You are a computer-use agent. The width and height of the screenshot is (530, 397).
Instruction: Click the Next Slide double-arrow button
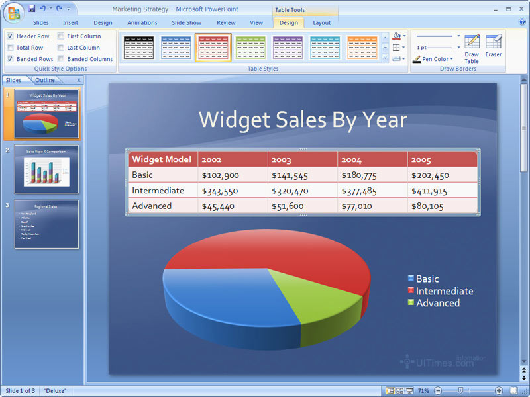coord(523,377)
